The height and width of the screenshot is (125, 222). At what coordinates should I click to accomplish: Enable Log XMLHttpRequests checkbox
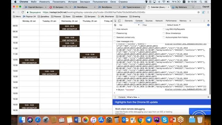point(164,29)
